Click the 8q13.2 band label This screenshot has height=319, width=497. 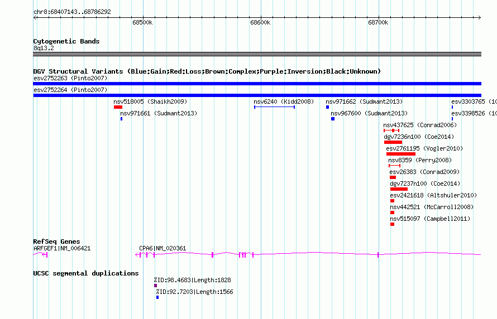44,48
